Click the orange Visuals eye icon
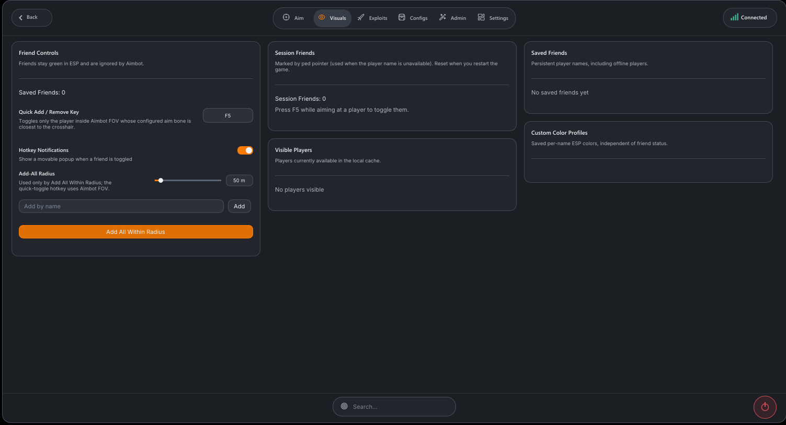The width and height of the screenshot is (786, 425). (322, 17)
